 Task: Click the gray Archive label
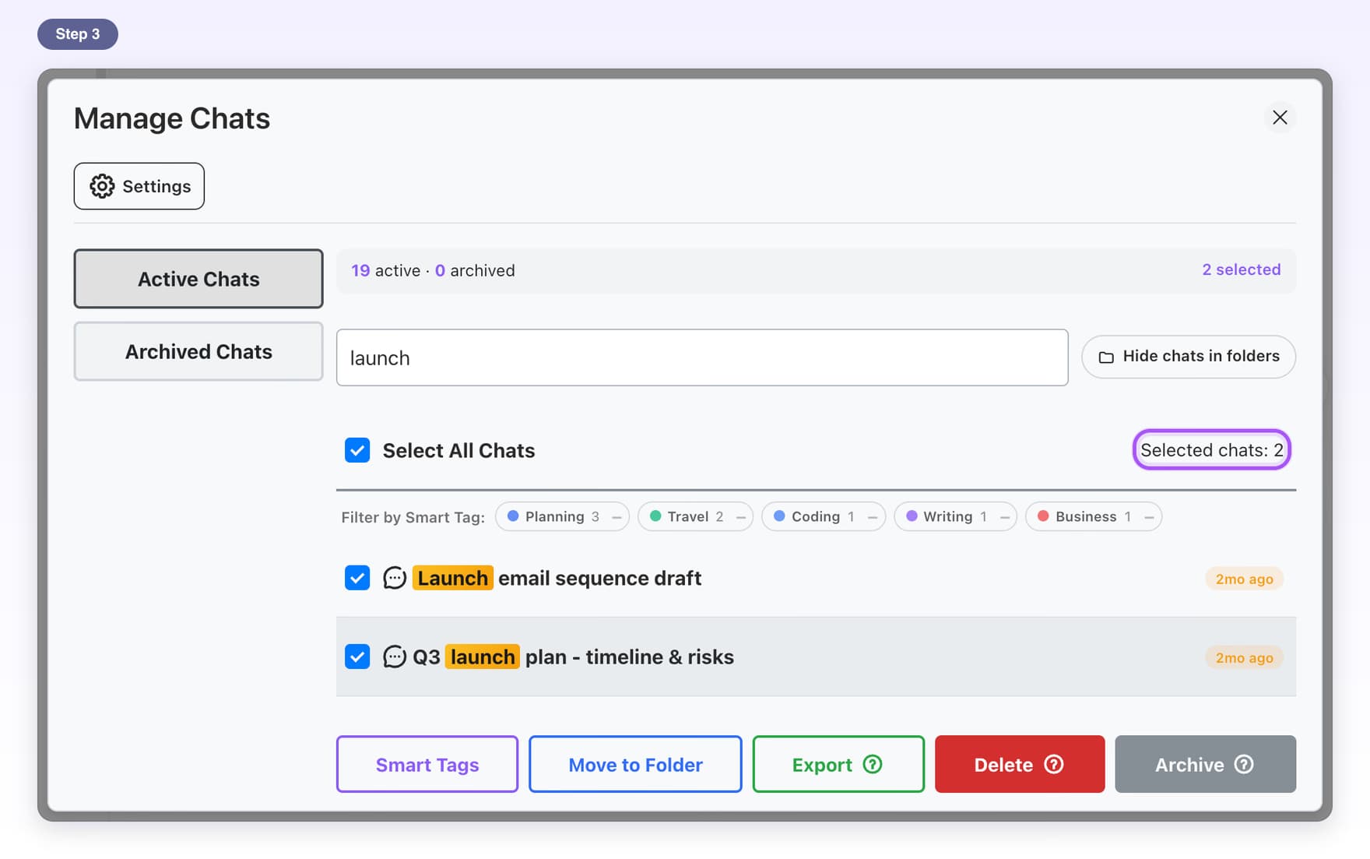coord(1189,765)
